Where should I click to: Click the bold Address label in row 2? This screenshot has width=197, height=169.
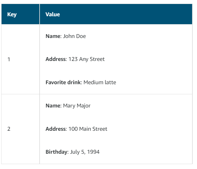coord(56,129)
